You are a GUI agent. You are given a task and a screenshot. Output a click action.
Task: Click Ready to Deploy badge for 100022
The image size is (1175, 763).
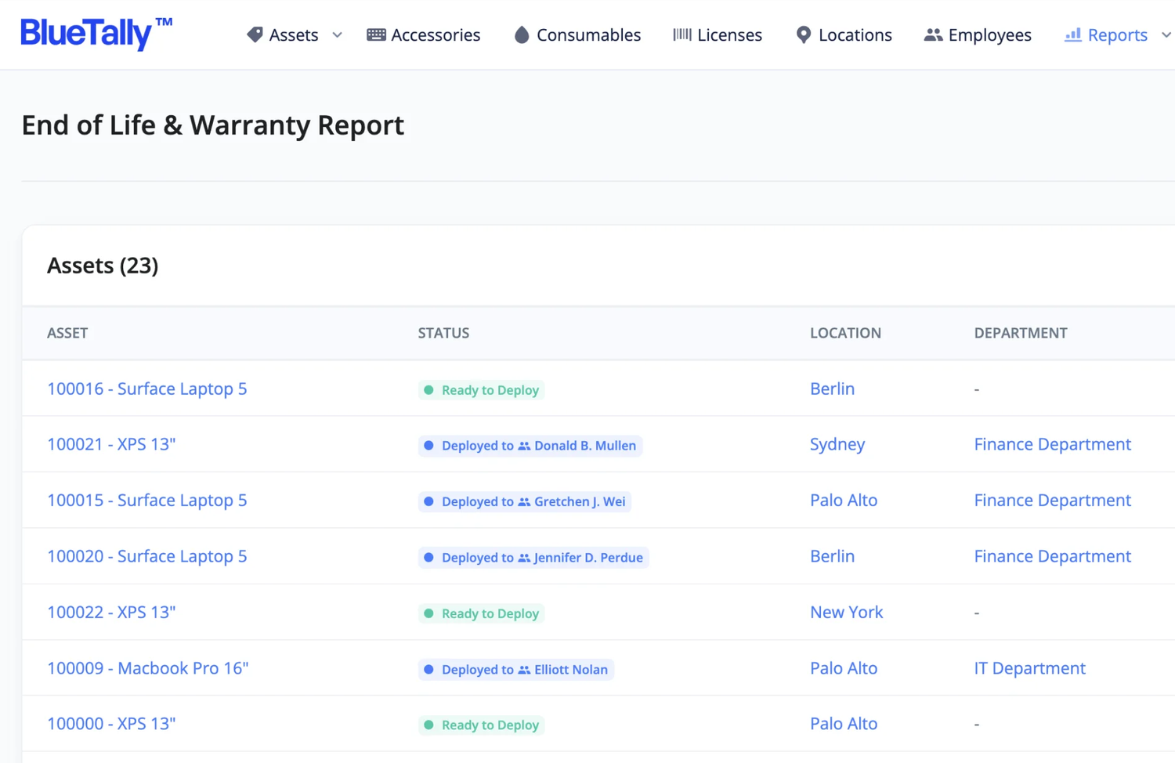pos(481,613)
